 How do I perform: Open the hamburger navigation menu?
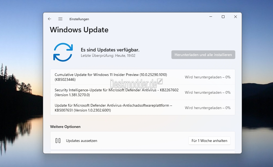pos(60,19)
